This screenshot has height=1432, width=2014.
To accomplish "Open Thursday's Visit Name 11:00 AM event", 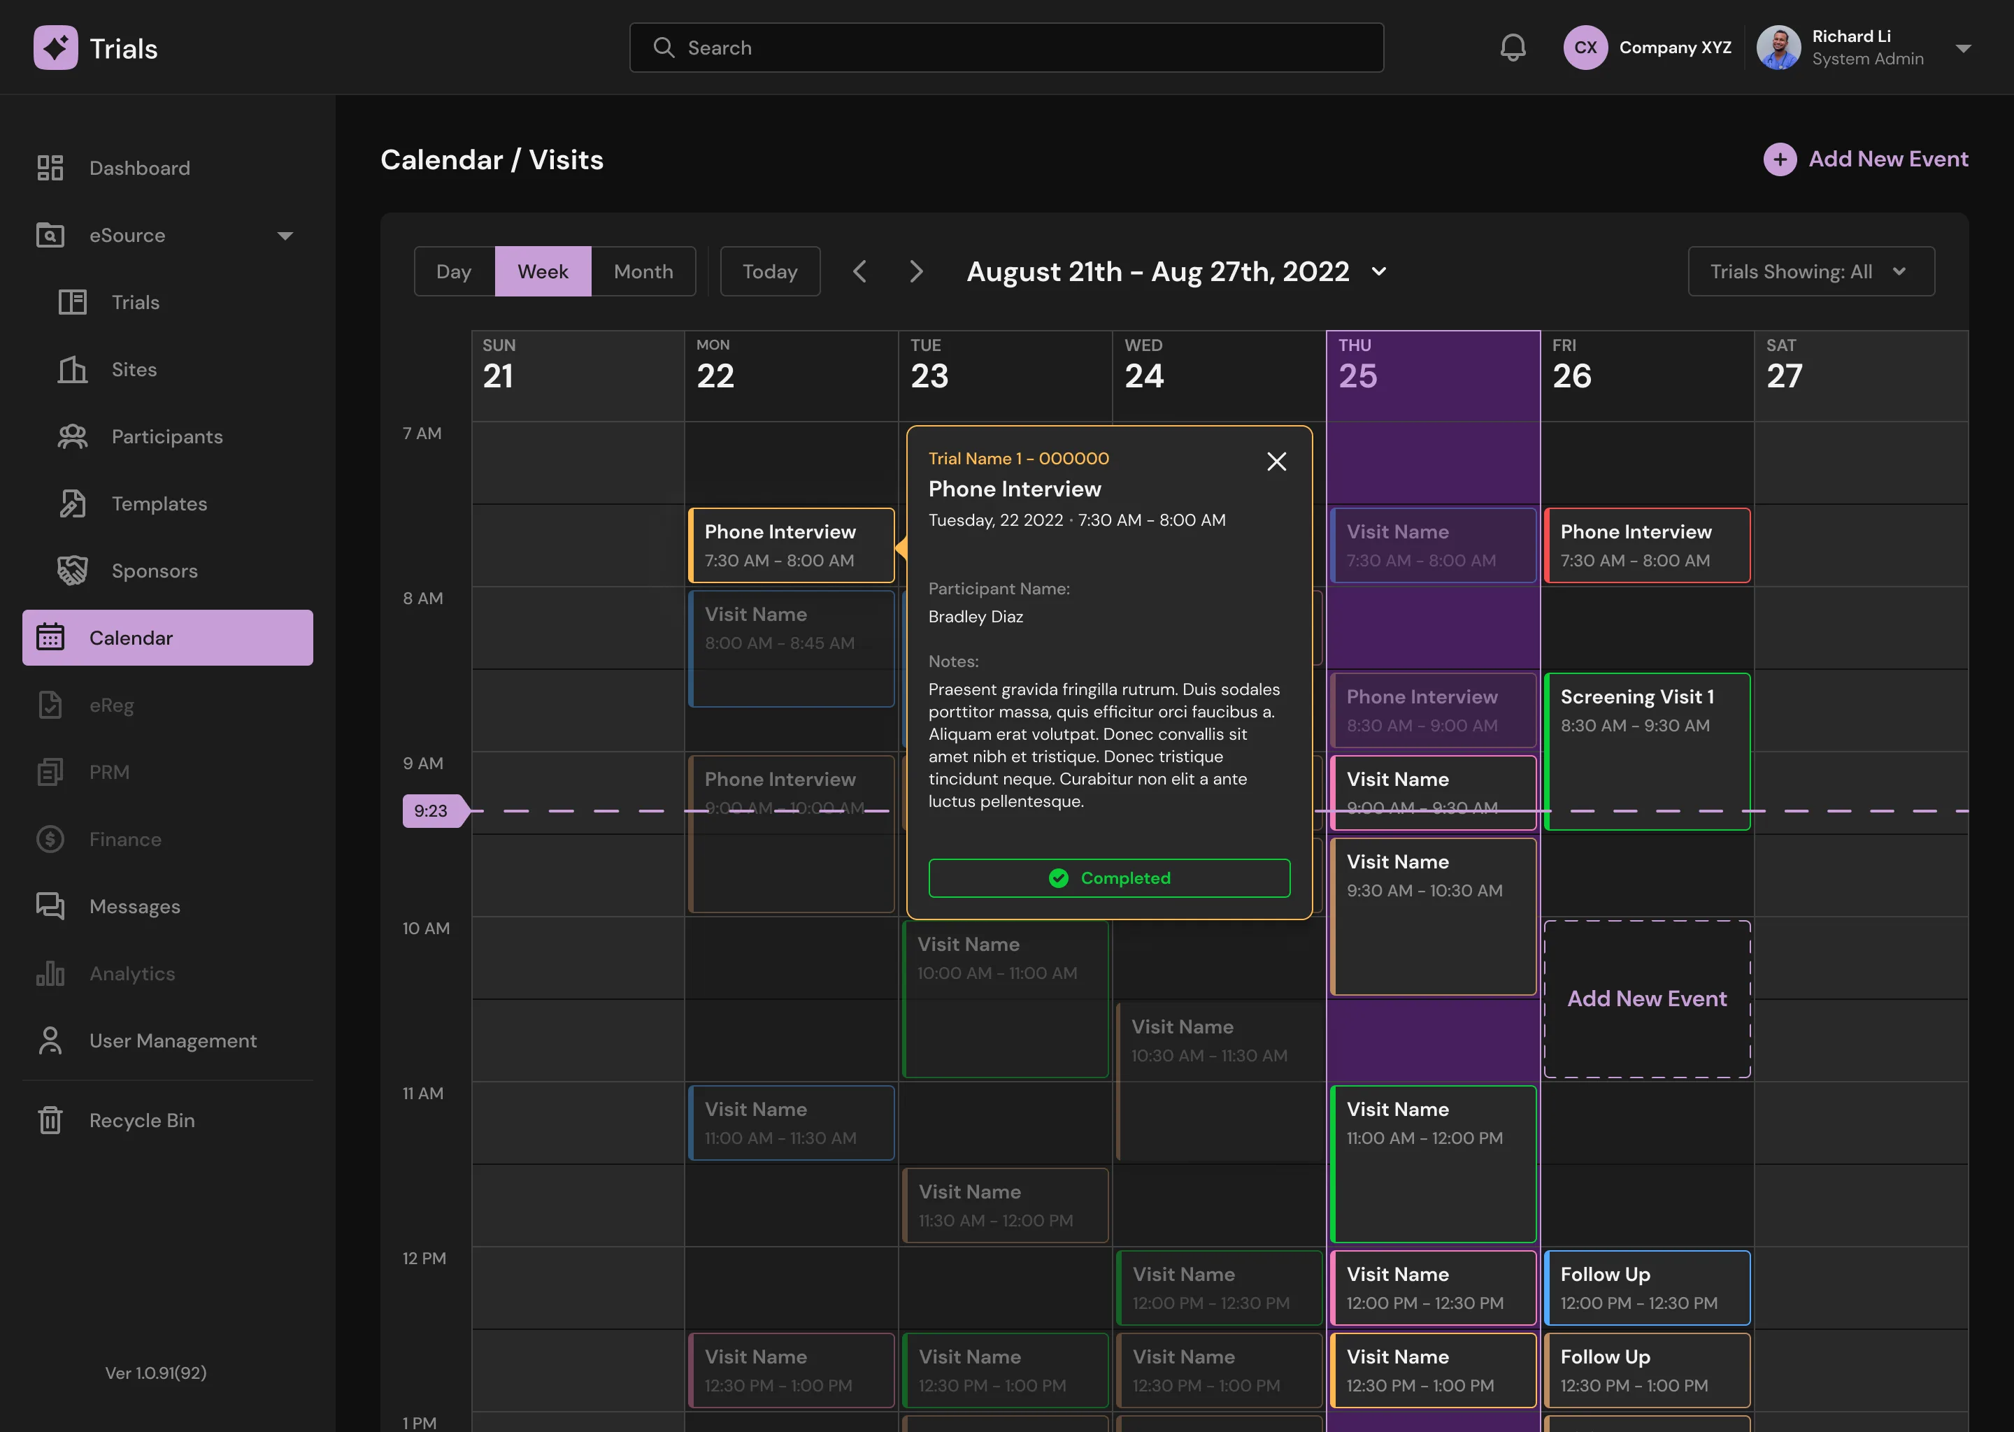I will (x=1433, y=1164).
